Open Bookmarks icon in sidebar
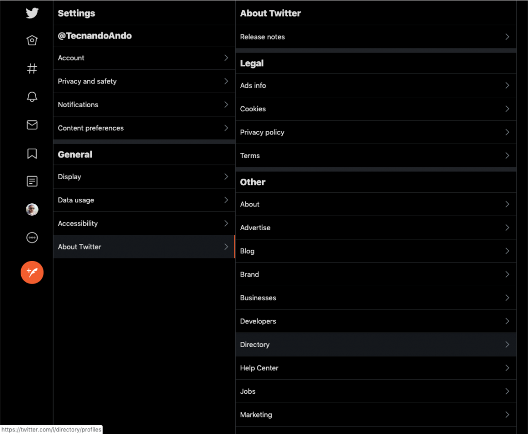This screenshot has height=434, width=528. 32,153
